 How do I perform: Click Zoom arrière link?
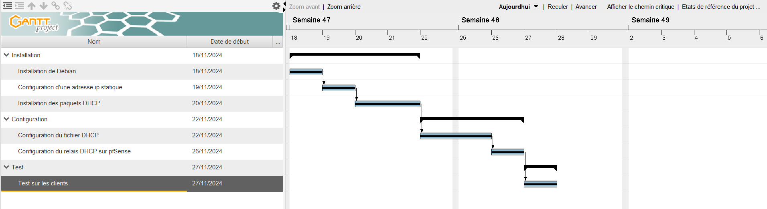[x=344, y=7]
